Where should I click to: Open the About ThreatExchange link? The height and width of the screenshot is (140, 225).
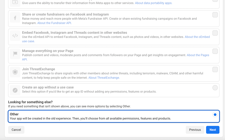click(x=104, y=78)
